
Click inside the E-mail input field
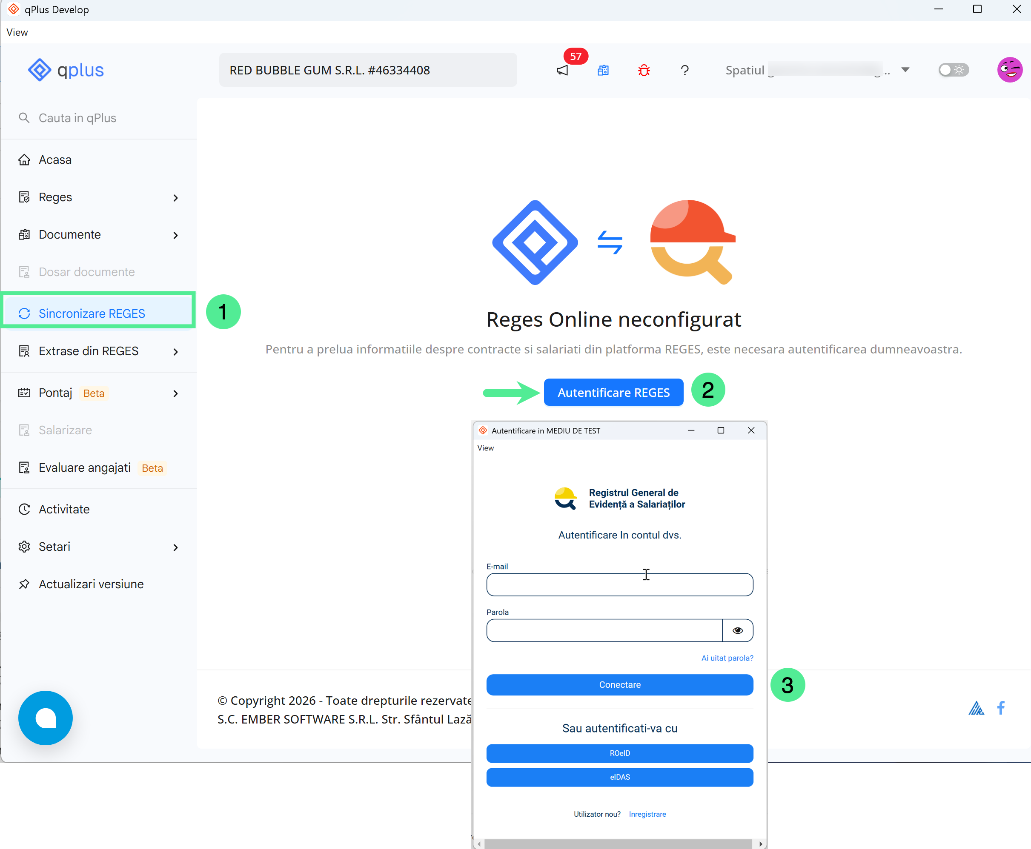click(619, 584)
